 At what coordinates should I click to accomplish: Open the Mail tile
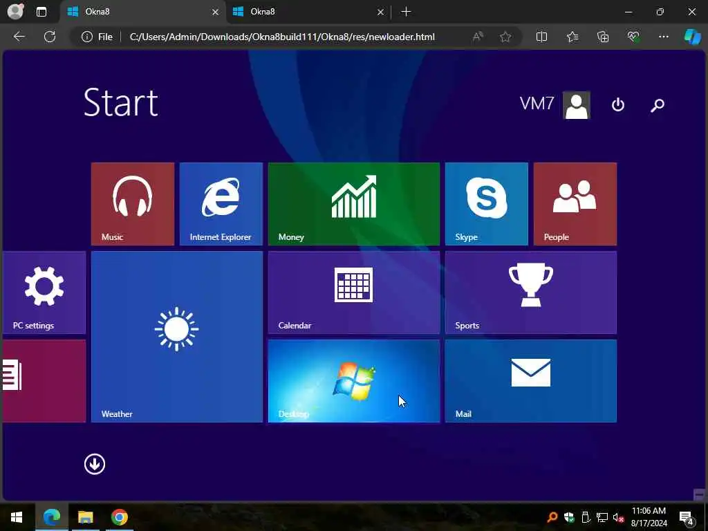click(530, 381)
